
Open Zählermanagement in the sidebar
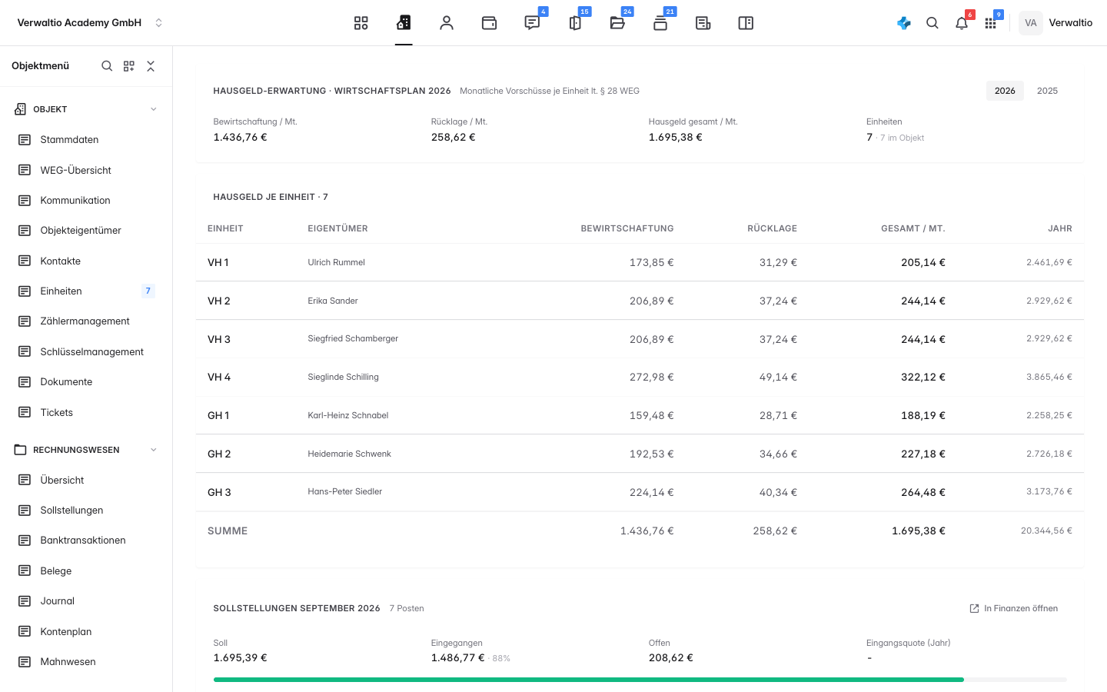tap(86, 321)
